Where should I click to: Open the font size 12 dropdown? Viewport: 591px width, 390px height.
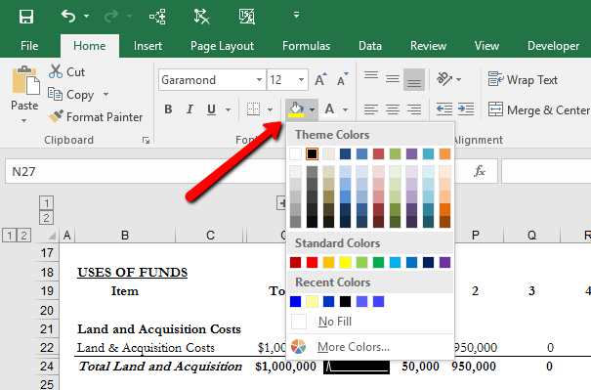click(301, 80)
